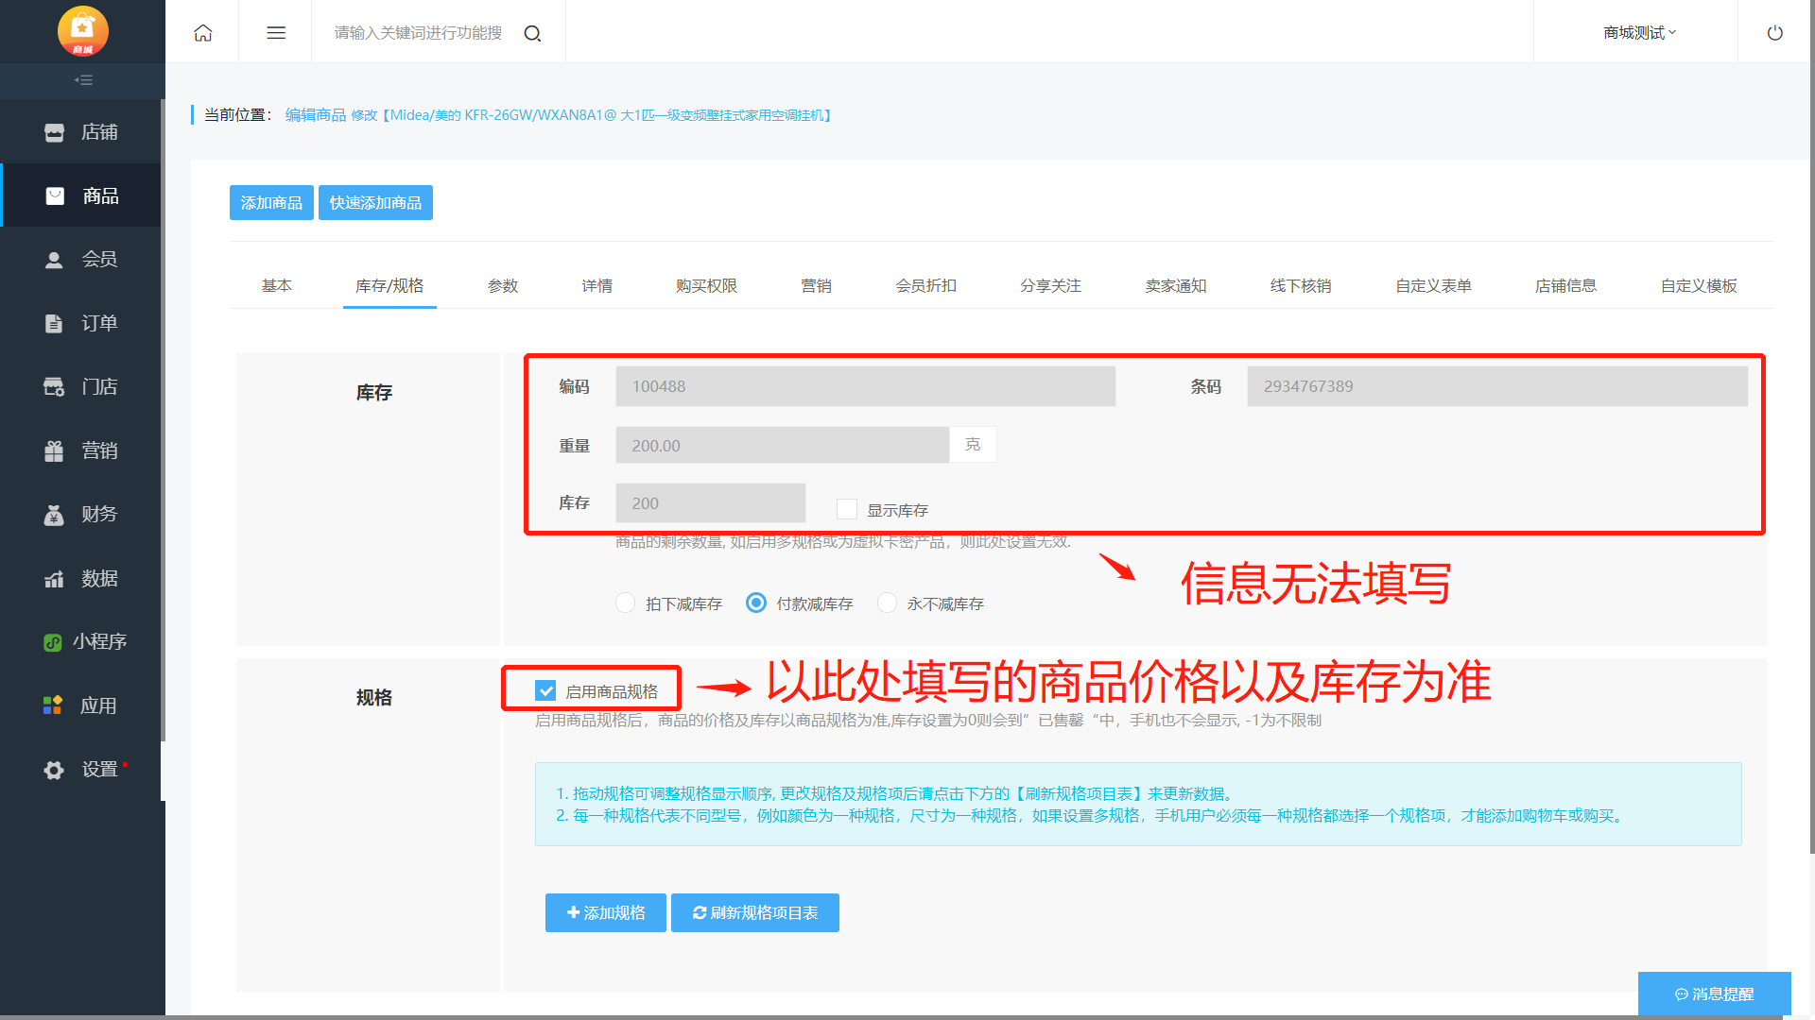This screenshot has width=1815, height=1020.
Task: Click the 添加规格 button
Action: pos(606,912)
